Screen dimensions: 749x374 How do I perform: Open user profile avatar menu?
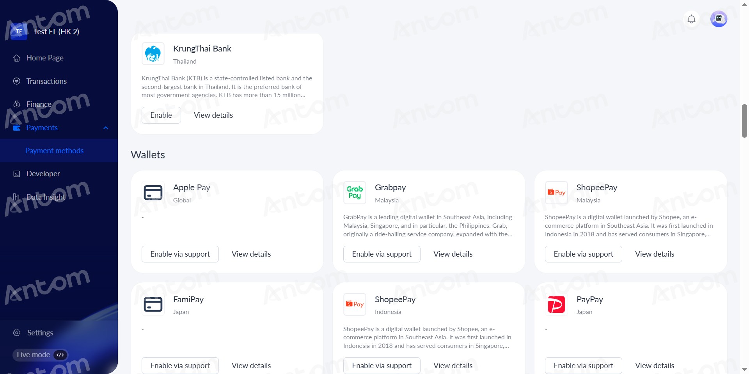(719, 19)
